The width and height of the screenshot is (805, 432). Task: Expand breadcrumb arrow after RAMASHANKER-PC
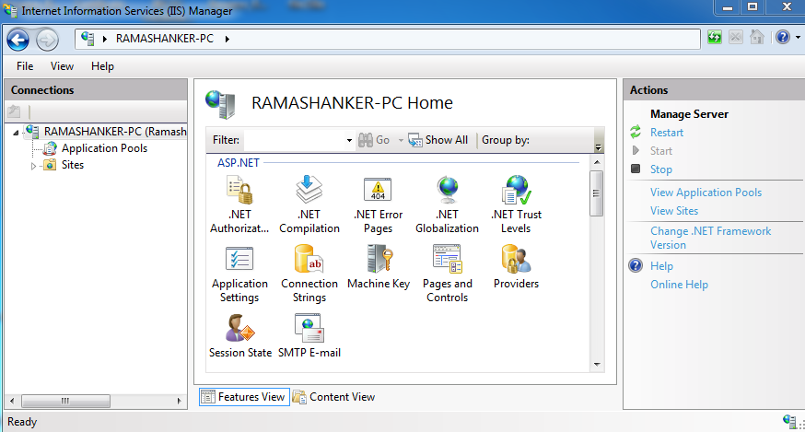point(227,39)
